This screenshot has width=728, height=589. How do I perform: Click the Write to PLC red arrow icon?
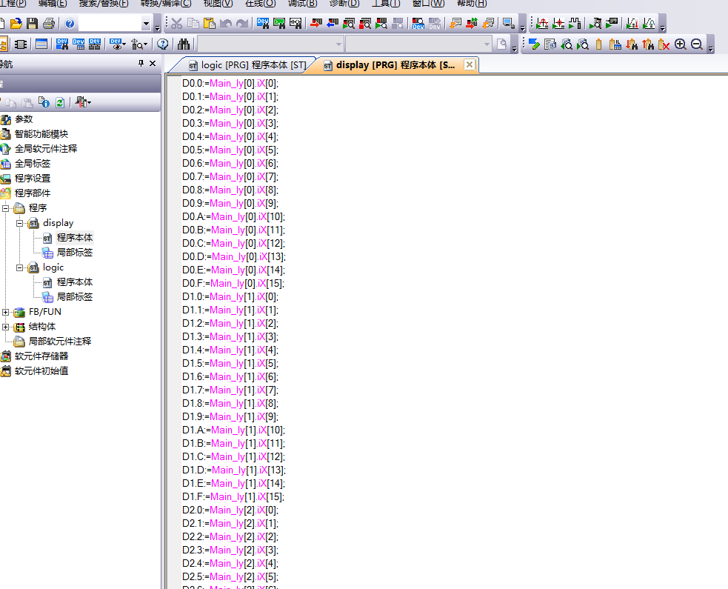pyautogui.click(x=315, y=24)
